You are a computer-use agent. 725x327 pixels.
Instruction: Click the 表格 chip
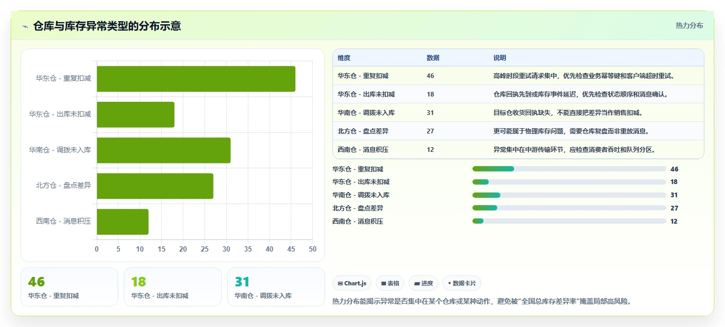pos(390,283)
